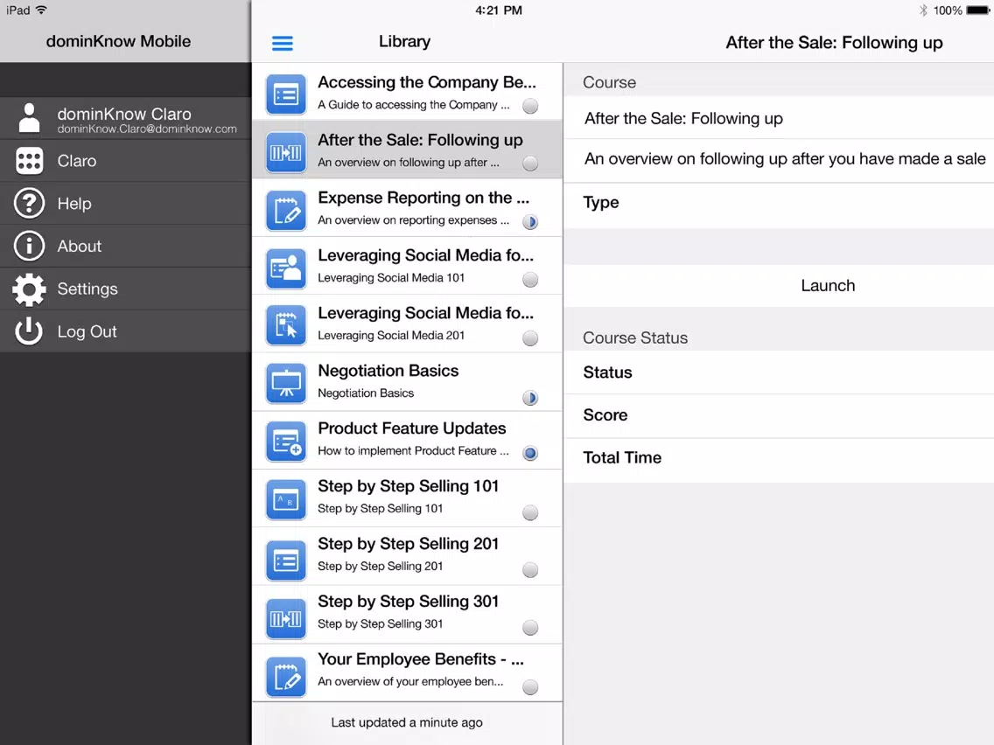This screenshot has height=745, width=994.
Task: Open Settings using the gear icon
Action: 29,289
